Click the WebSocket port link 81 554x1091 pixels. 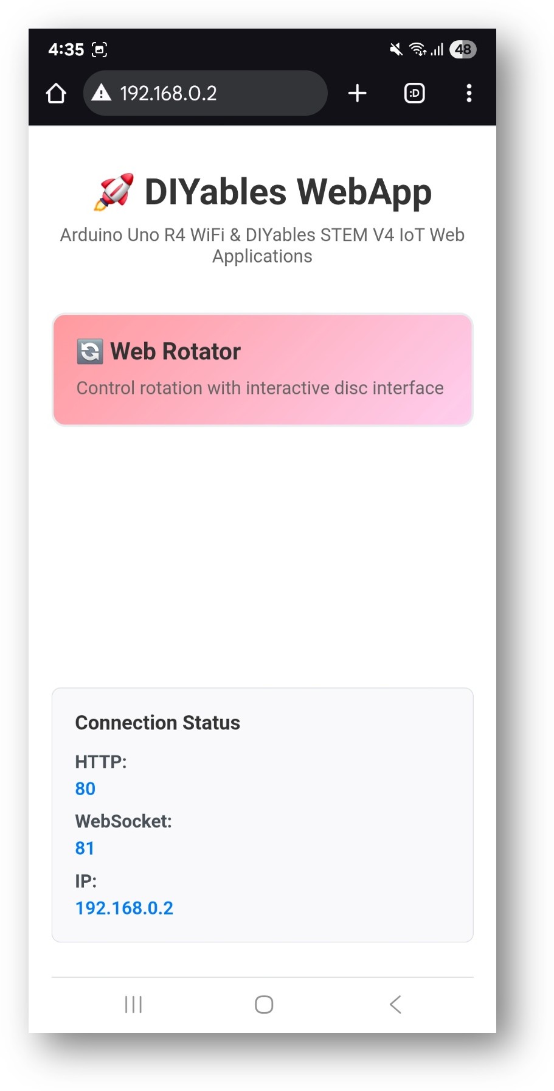pos(85,847)
